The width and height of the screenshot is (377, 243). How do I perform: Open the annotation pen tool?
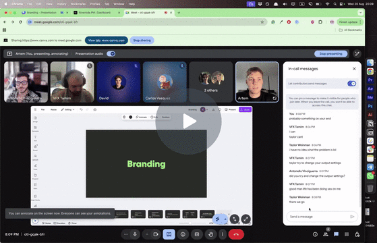click(x=357, y=53)
